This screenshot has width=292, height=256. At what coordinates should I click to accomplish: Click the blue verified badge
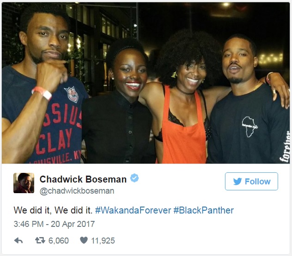tap(134, 178)
